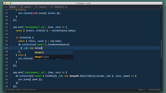Go to previous tab with left arrow
The height and width of the screenshot is (93, 166).
click(x=5, y=7)
